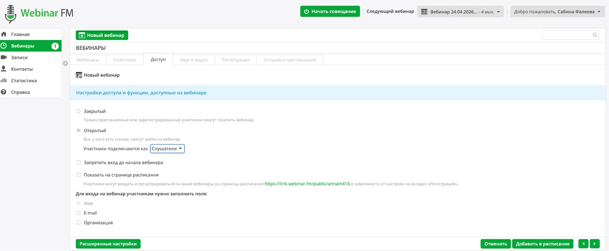Enable Запретить вход до начала вебинара
The image size is (609, 251).
(x=79, y=163)
